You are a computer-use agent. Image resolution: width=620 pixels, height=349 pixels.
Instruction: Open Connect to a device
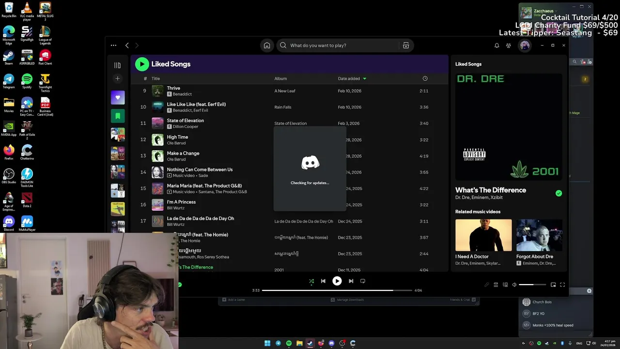coord(505,285)
